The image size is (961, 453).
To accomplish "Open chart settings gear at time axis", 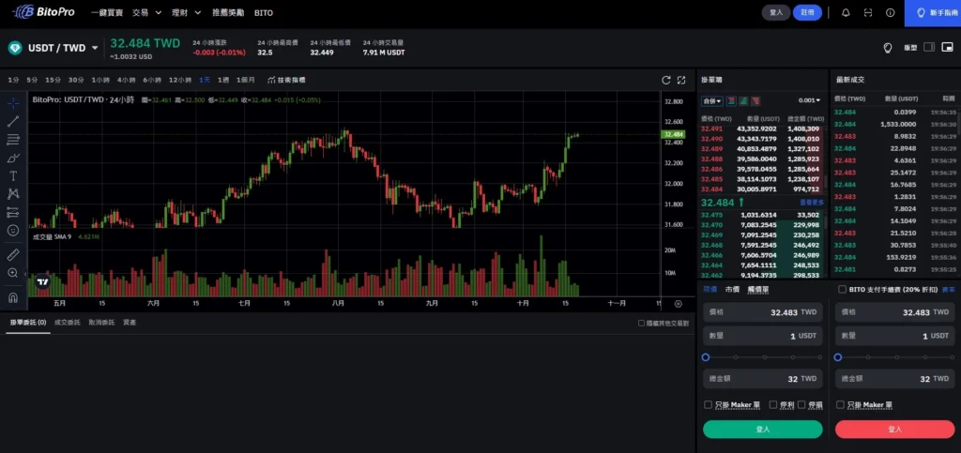I will [x=679, y=304].
